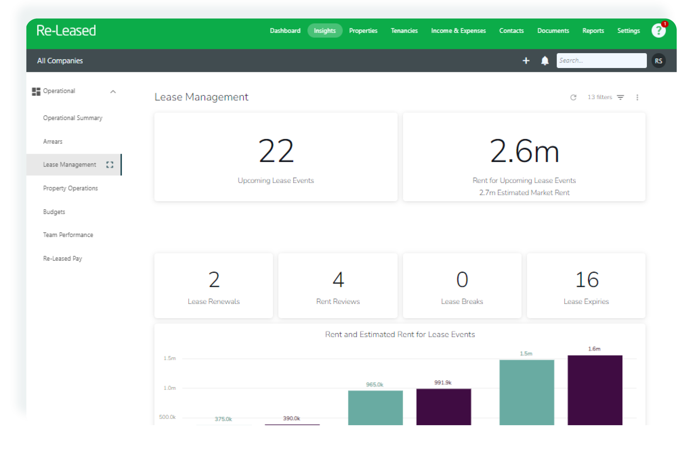Open Income & Expenses
Image resolution: width=698 pixels, height=450 pixels.
click(x=458, y=31)
